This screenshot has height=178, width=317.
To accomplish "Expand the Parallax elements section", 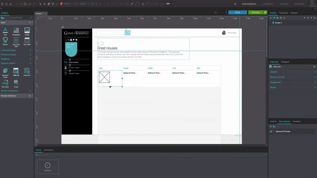I will pyautogui.click(x=30, y=96).
